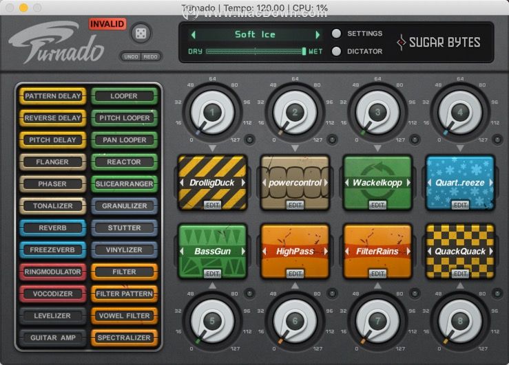This screenshot has width=509, height=365.
Task: Click knob number 6 dial
Action: (x=295, y=321)
